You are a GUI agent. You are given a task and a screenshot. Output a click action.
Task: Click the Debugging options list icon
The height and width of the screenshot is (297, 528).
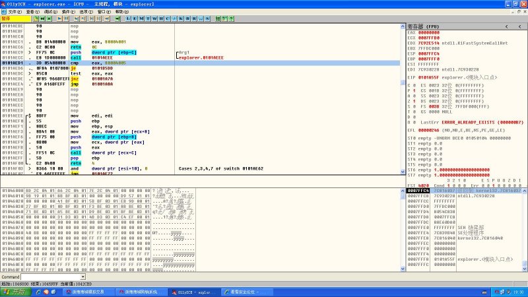click(218, 18)
